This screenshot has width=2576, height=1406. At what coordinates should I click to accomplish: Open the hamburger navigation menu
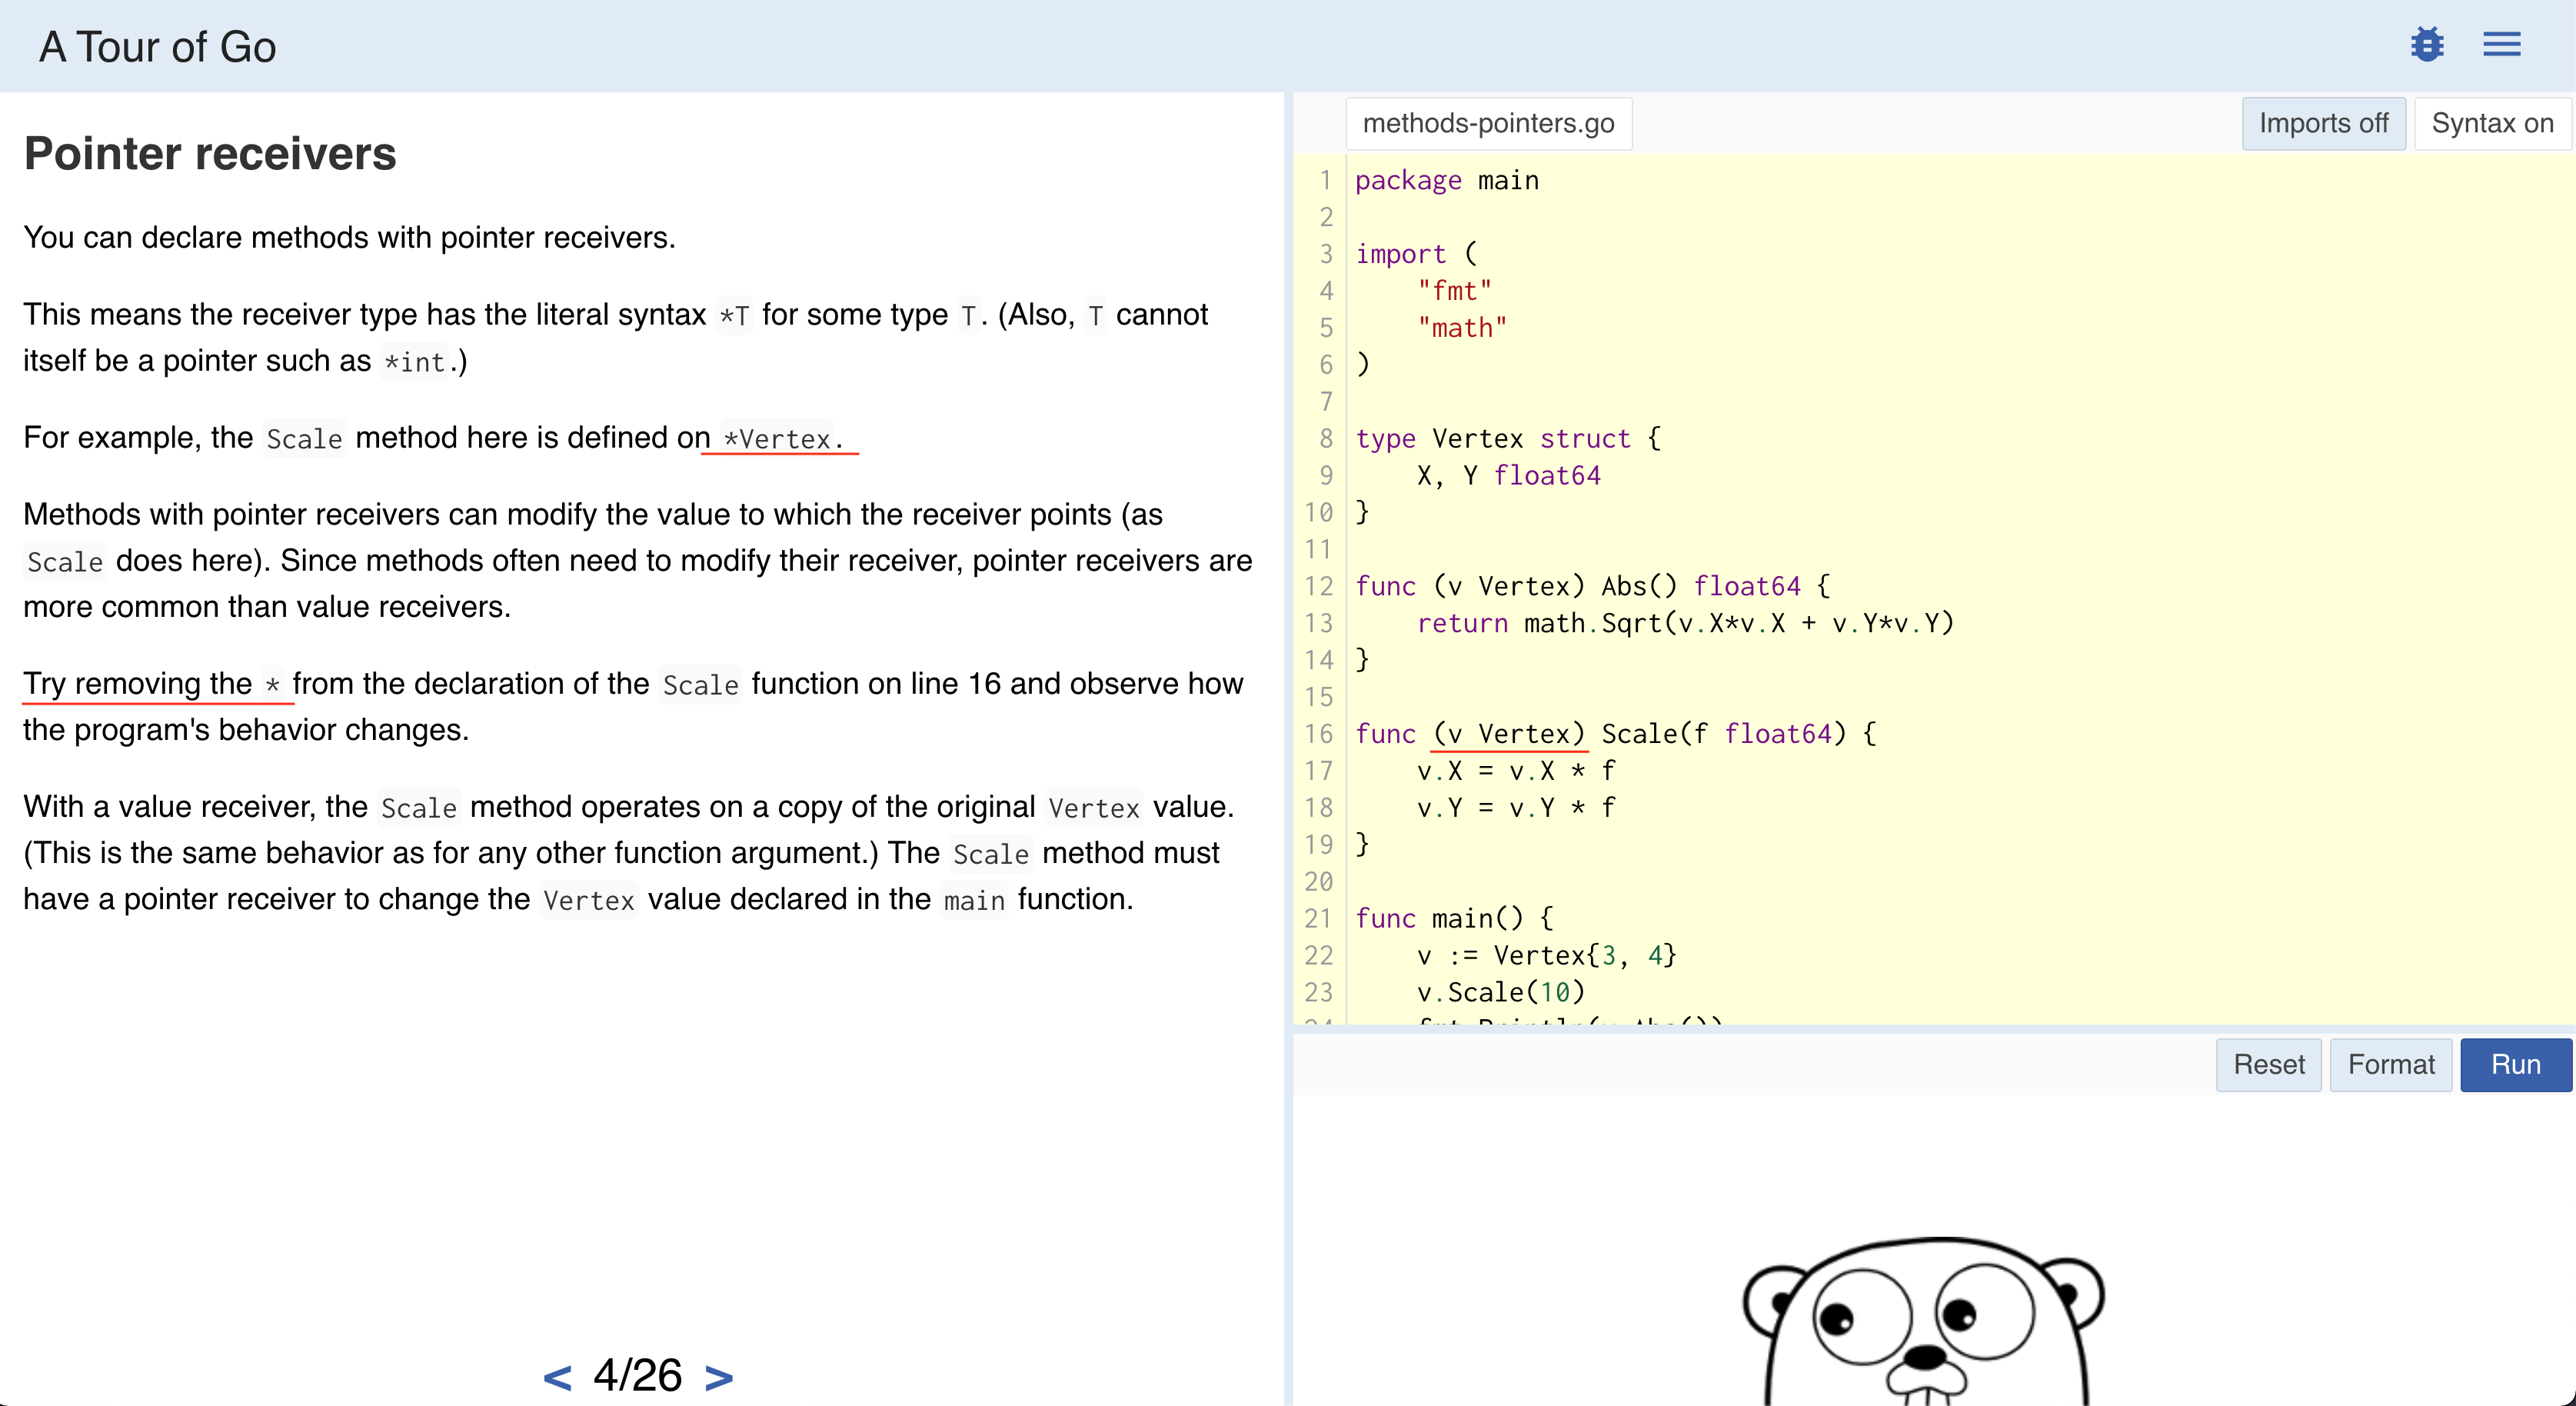pos(2502,44)
